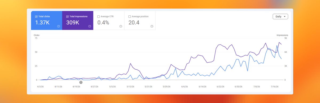Screen dimensions: 320x103
Task: Open help icon on Average CTR card
Action: (121, 26)
